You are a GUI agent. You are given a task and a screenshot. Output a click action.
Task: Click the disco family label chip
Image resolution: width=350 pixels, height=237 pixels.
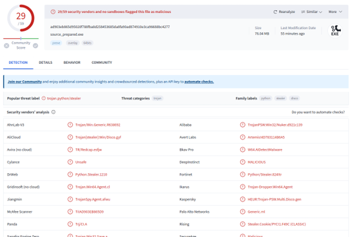[x=294, y=98]
